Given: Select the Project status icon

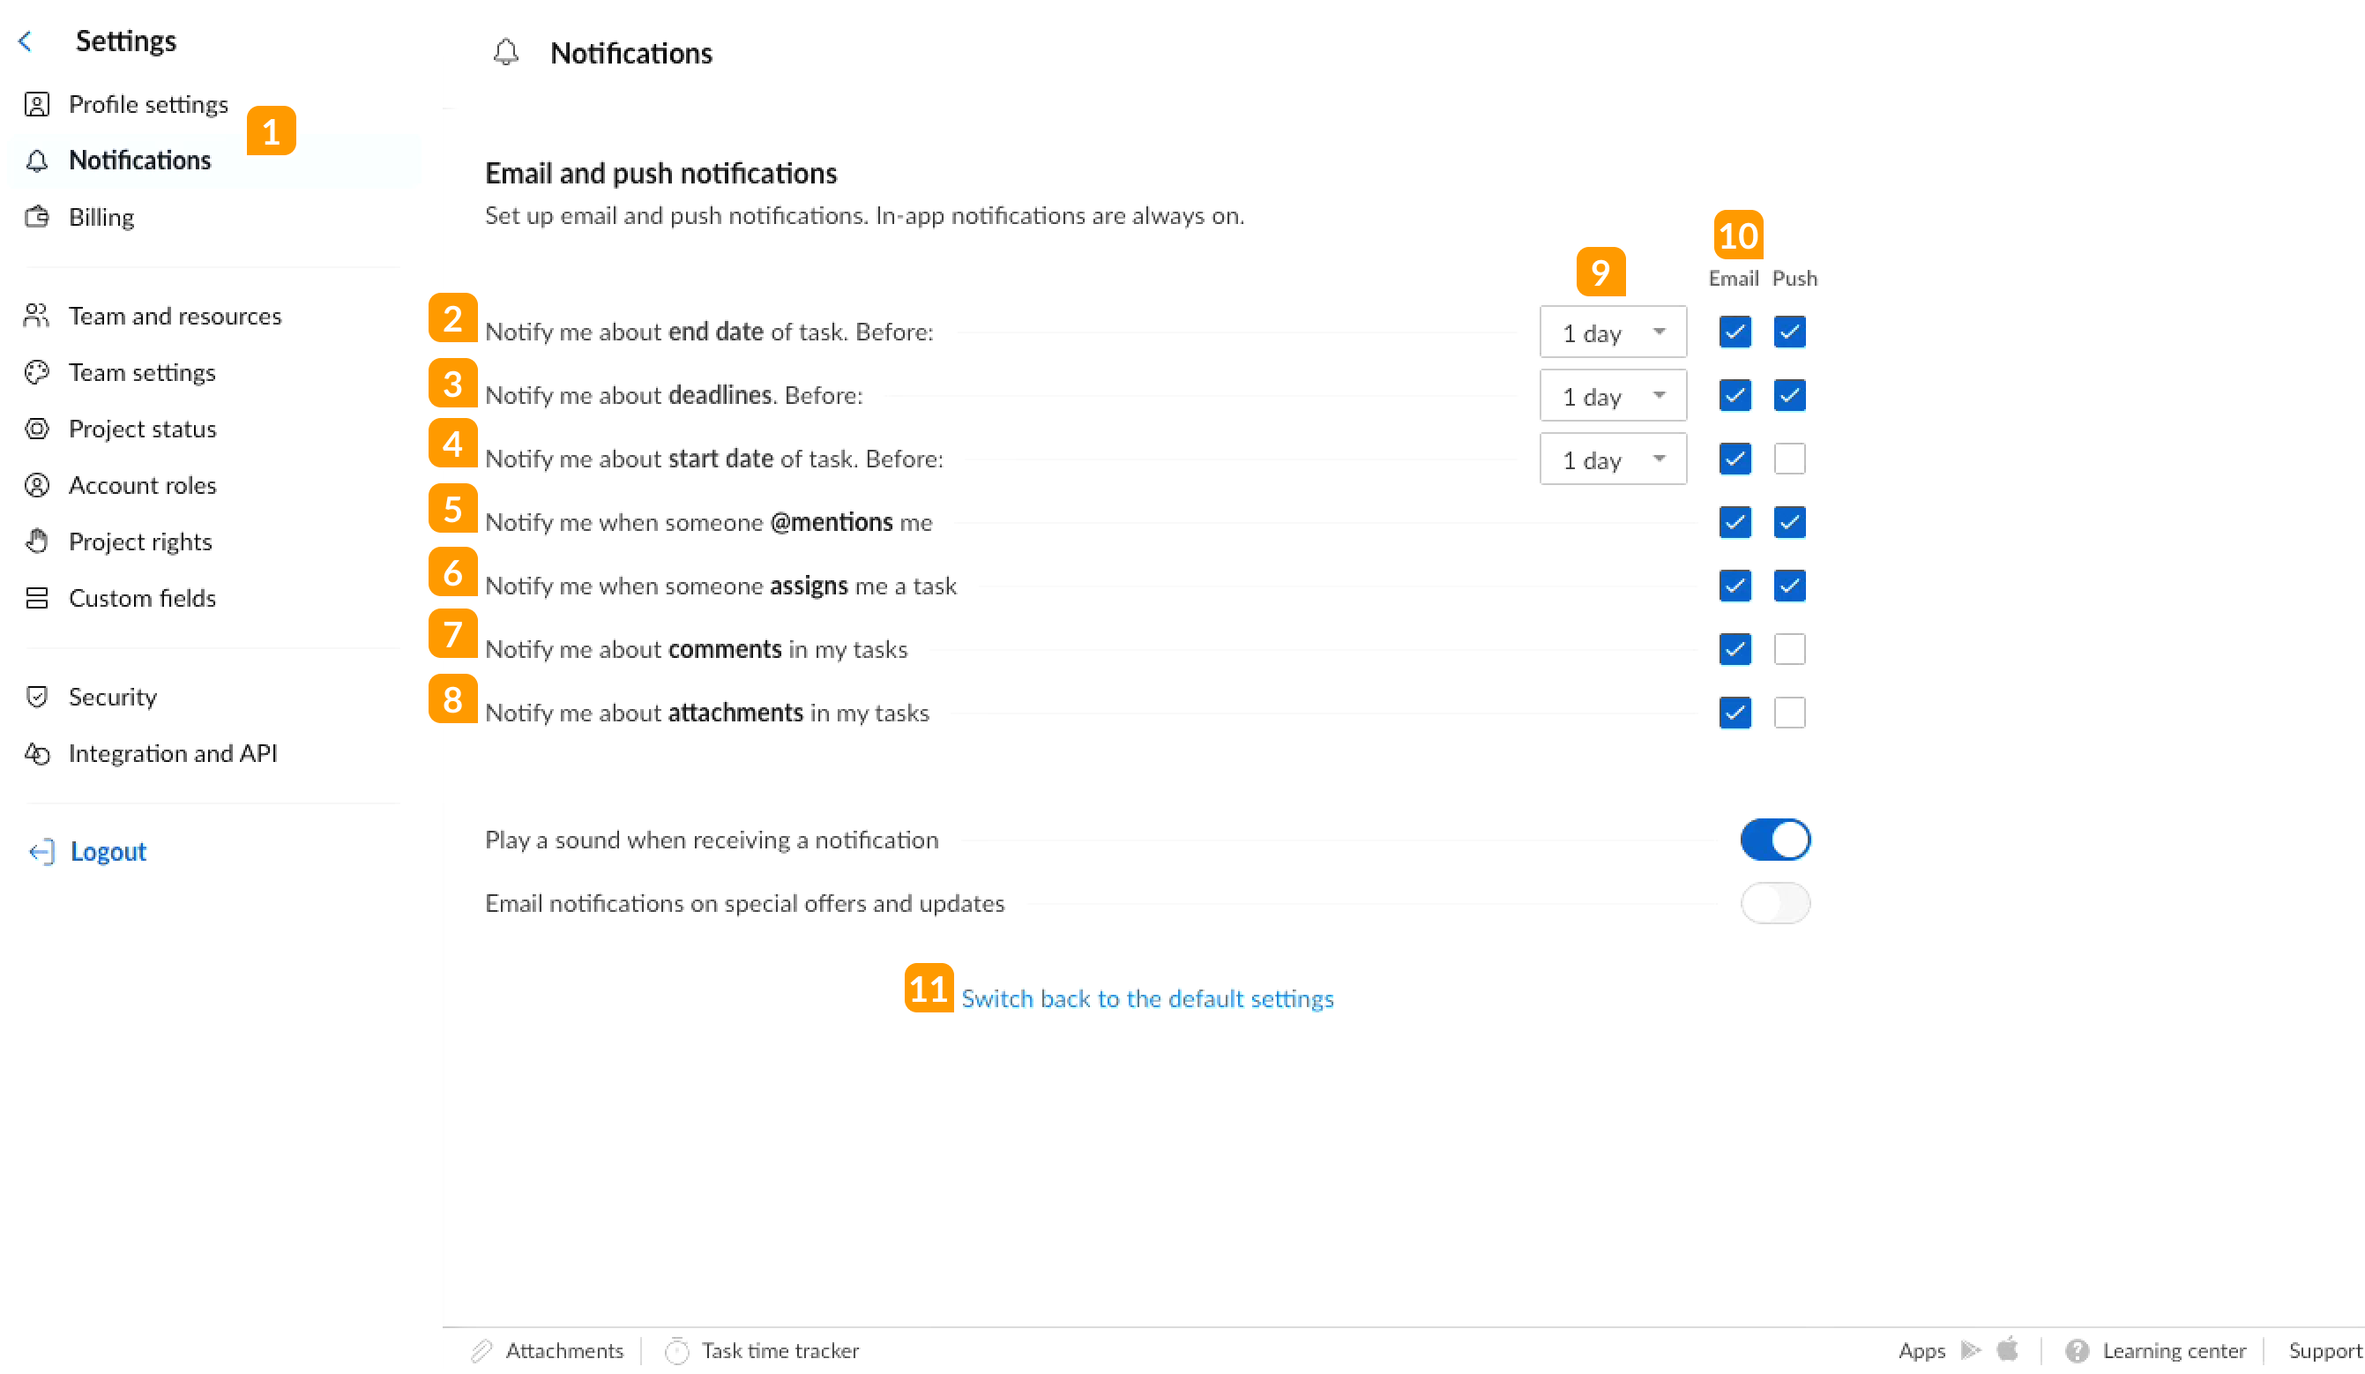Looking at the screenshot, I should tap(38, 429).
